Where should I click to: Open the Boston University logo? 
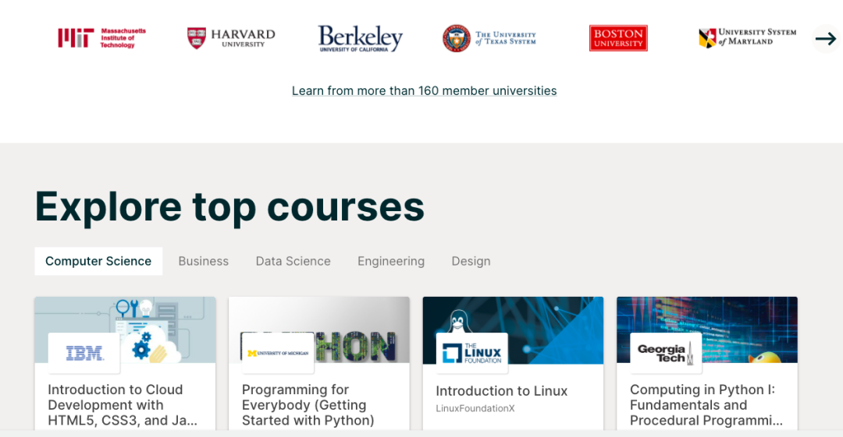[x=618, y=38]
